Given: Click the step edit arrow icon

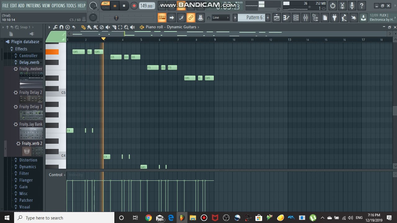Looking at the screenshot, I should pyautogui.click(x=172, y=18).
